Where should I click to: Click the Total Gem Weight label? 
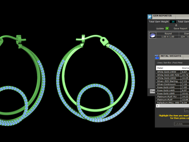159,22
